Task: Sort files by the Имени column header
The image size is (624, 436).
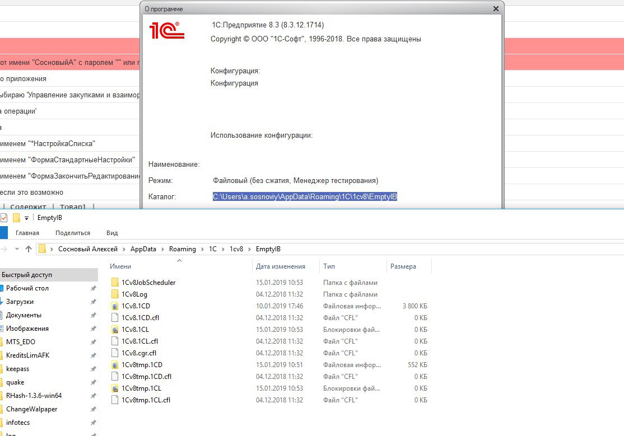Action: tap(180, 266)
